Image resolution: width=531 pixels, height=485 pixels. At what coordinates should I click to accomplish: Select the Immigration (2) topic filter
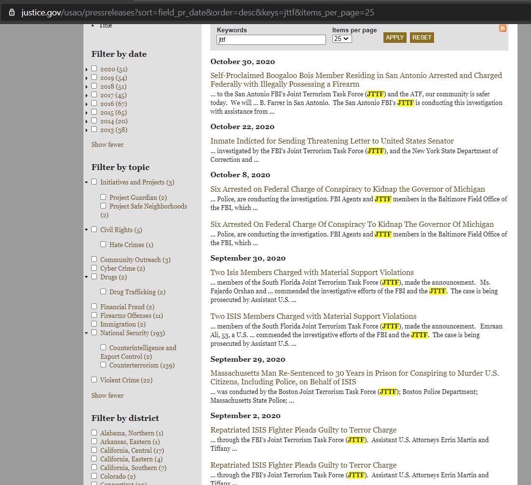click(94, 324)
